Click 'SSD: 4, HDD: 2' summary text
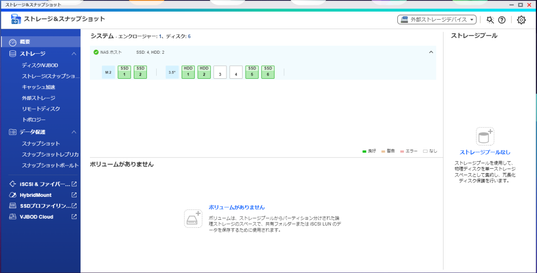This screenshot has width=537, height=273. pyautogui.click(x=150, y=52)
